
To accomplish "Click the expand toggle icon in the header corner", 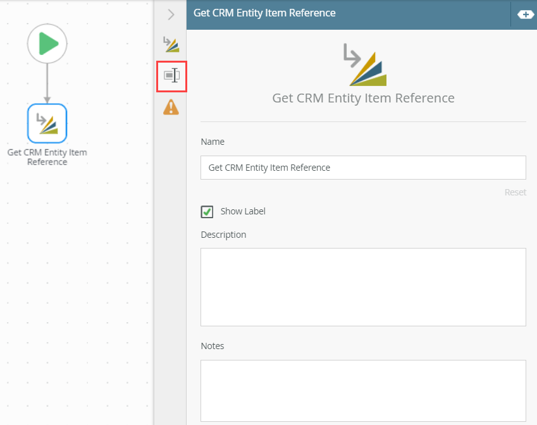I will coord(525,14).
